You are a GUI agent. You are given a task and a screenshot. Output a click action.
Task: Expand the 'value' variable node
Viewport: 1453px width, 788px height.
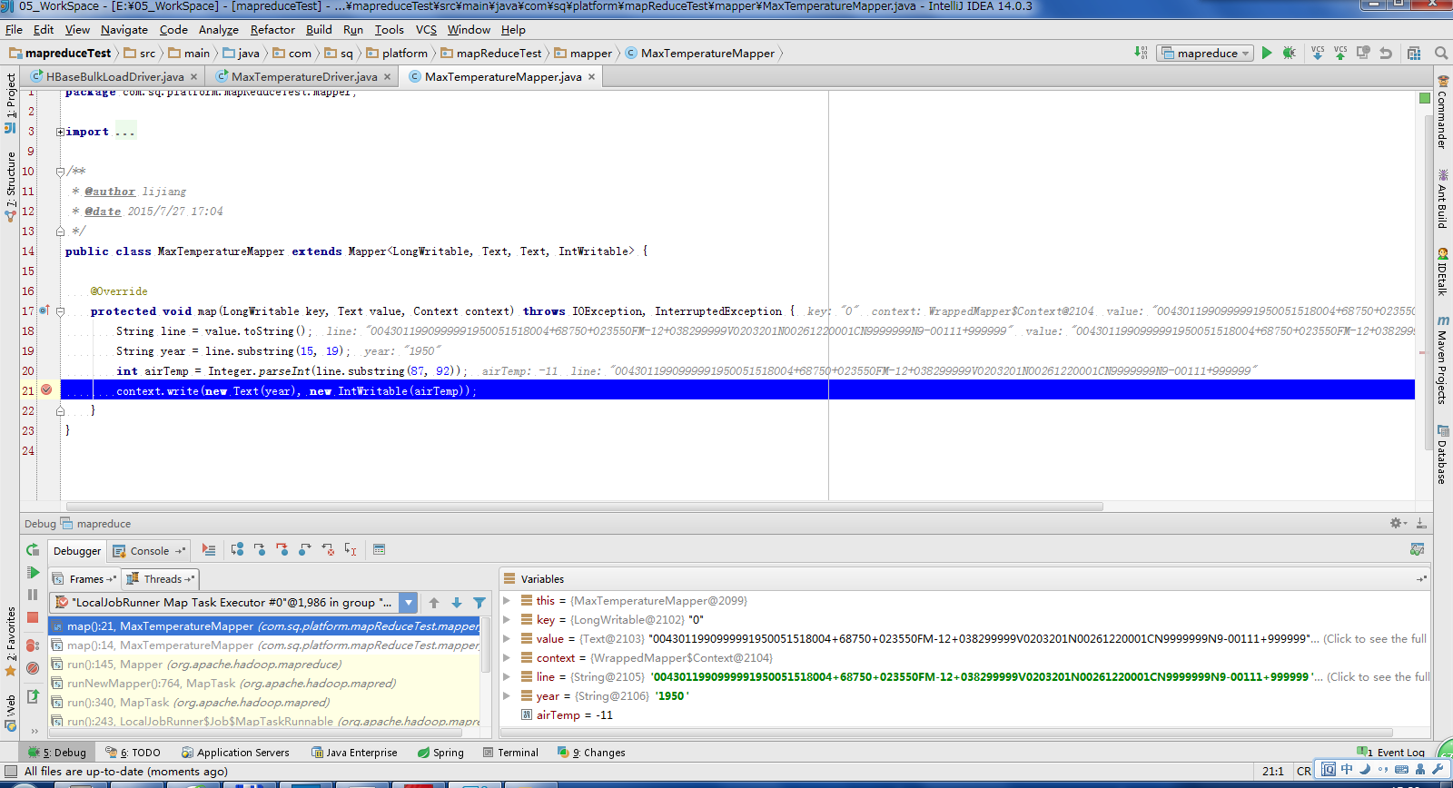coord(508,639)
